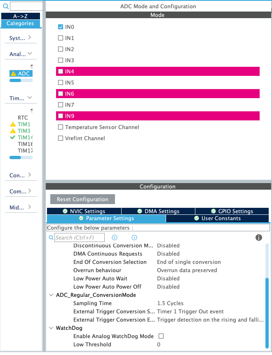This screenshot has height=355, width=272.
Task: Enable Temperature Sensor Channel checkbox
Action: (x=61, y=127)
